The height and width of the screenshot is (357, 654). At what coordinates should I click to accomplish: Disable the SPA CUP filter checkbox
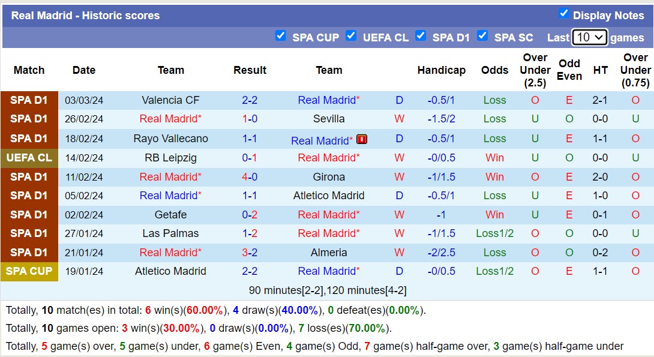[x=281, y=36]
